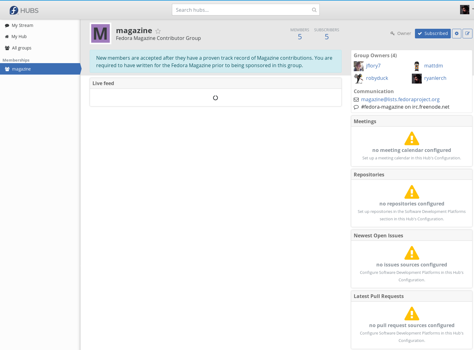Click the Communication section heading
This screenshot has height=350, width=474.
point(374,91)
